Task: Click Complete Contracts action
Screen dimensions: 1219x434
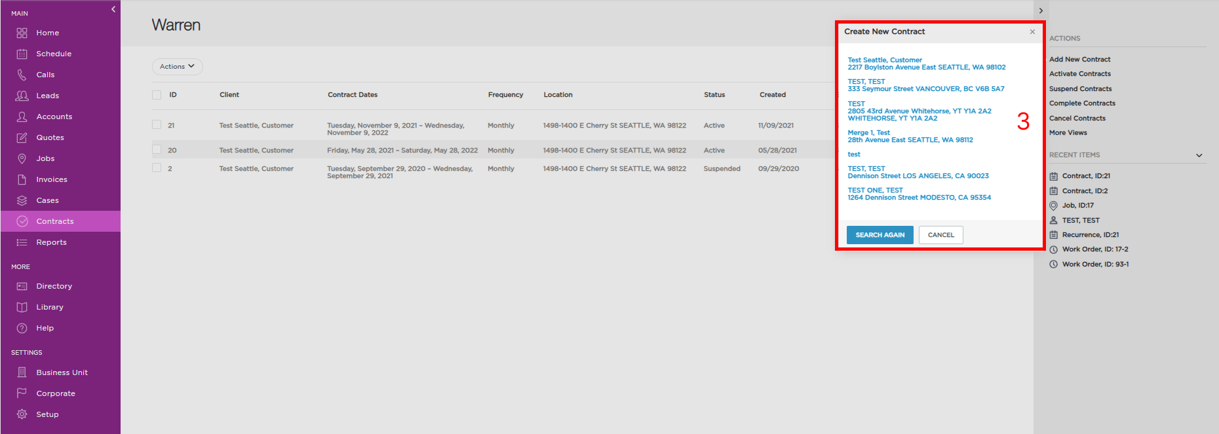Action: pyautogui.click(x=1082, y=103)
